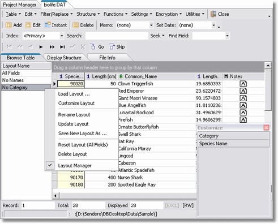Go to the previous record arrow
The height and width of the screenshot is (224, 278).
(x=31, y=47)
